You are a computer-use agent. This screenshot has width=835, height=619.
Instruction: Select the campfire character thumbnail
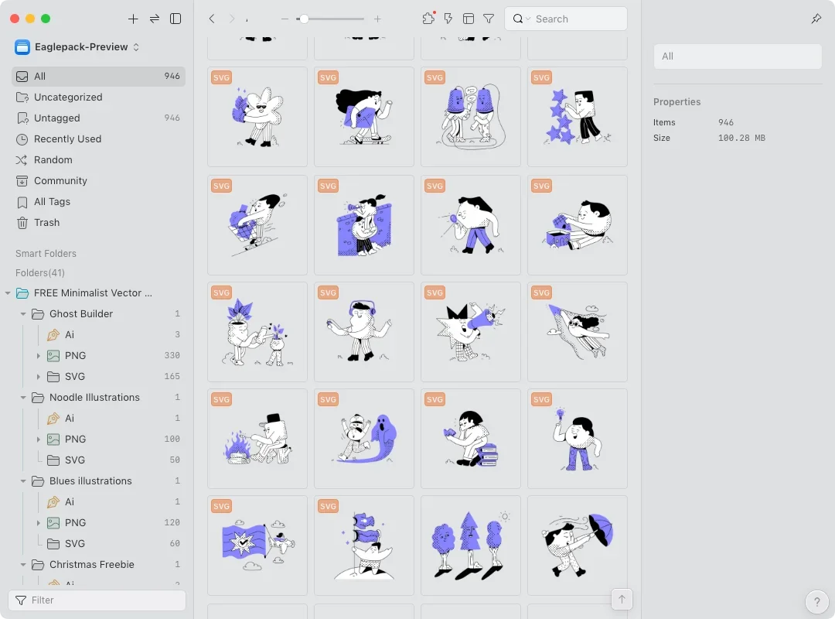[257, 438]
